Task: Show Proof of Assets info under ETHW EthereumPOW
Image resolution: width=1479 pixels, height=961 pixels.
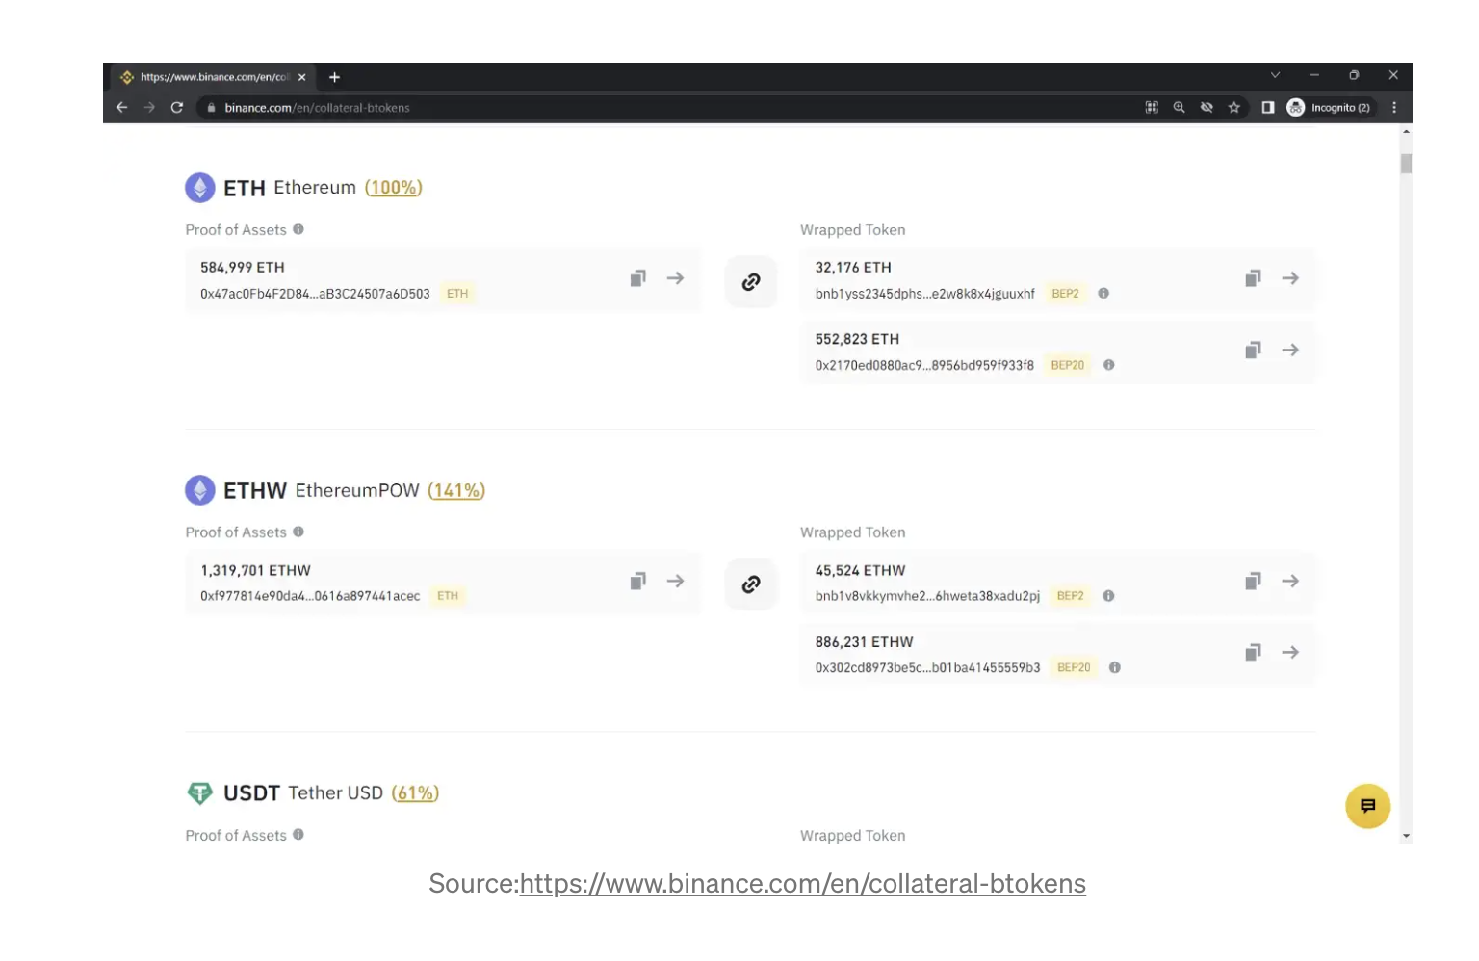Action: (298, 532)
